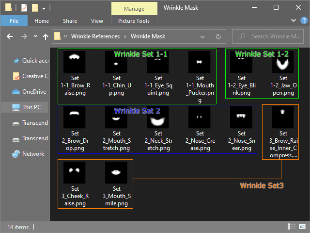Image resolution: width=310 pixels, height=233 pixels.
Task: Click the Refresh button in address bar
Action: [x=218, y=36]
